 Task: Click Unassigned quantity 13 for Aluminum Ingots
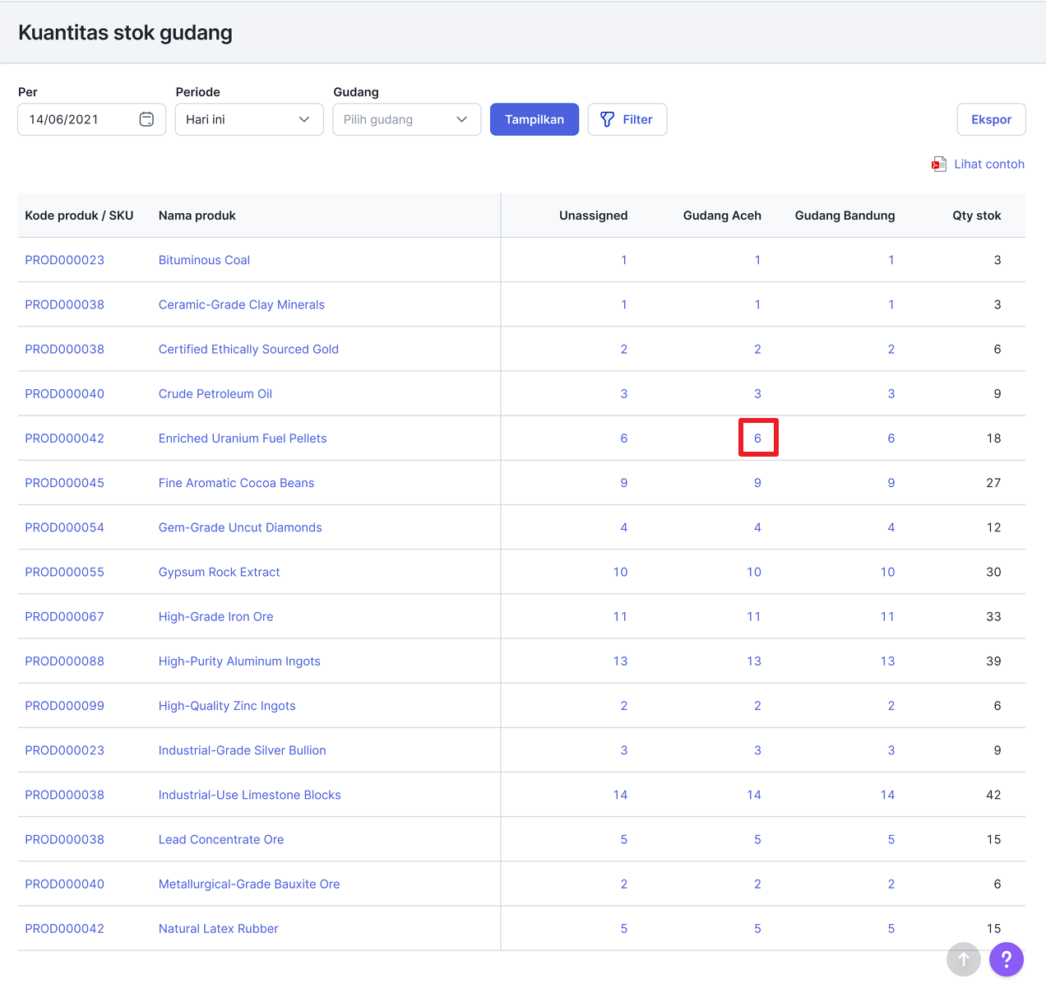(x=620, y=661)
